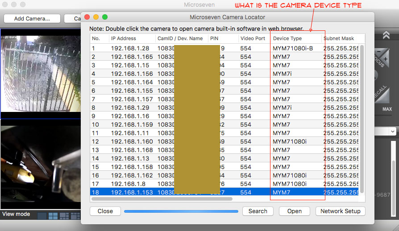Select camera with IP 192.168.1.11
Screen dimensions: 399x231
point(224,133)
